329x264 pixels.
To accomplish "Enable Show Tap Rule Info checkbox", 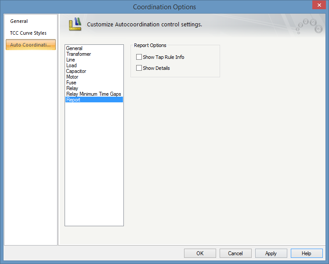I will (x=139, y=57).
